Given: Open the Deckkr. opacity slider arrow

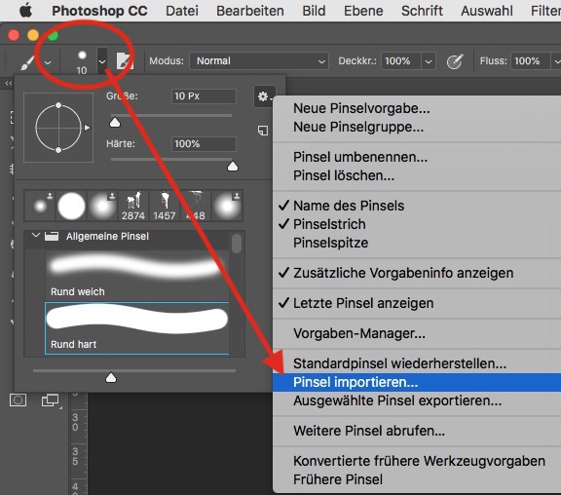Looking at the screenshot, I should point(429,61).
